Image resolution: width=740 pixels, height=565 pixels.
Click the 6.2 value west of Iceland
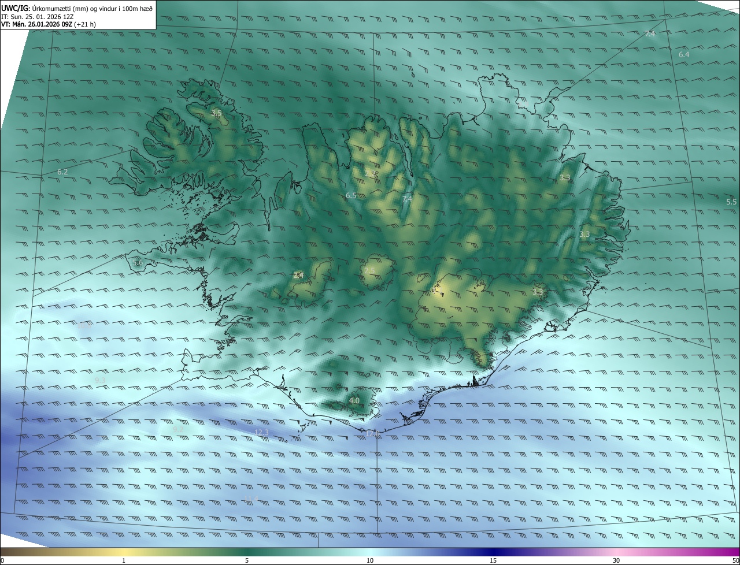[x=62, y=172]
